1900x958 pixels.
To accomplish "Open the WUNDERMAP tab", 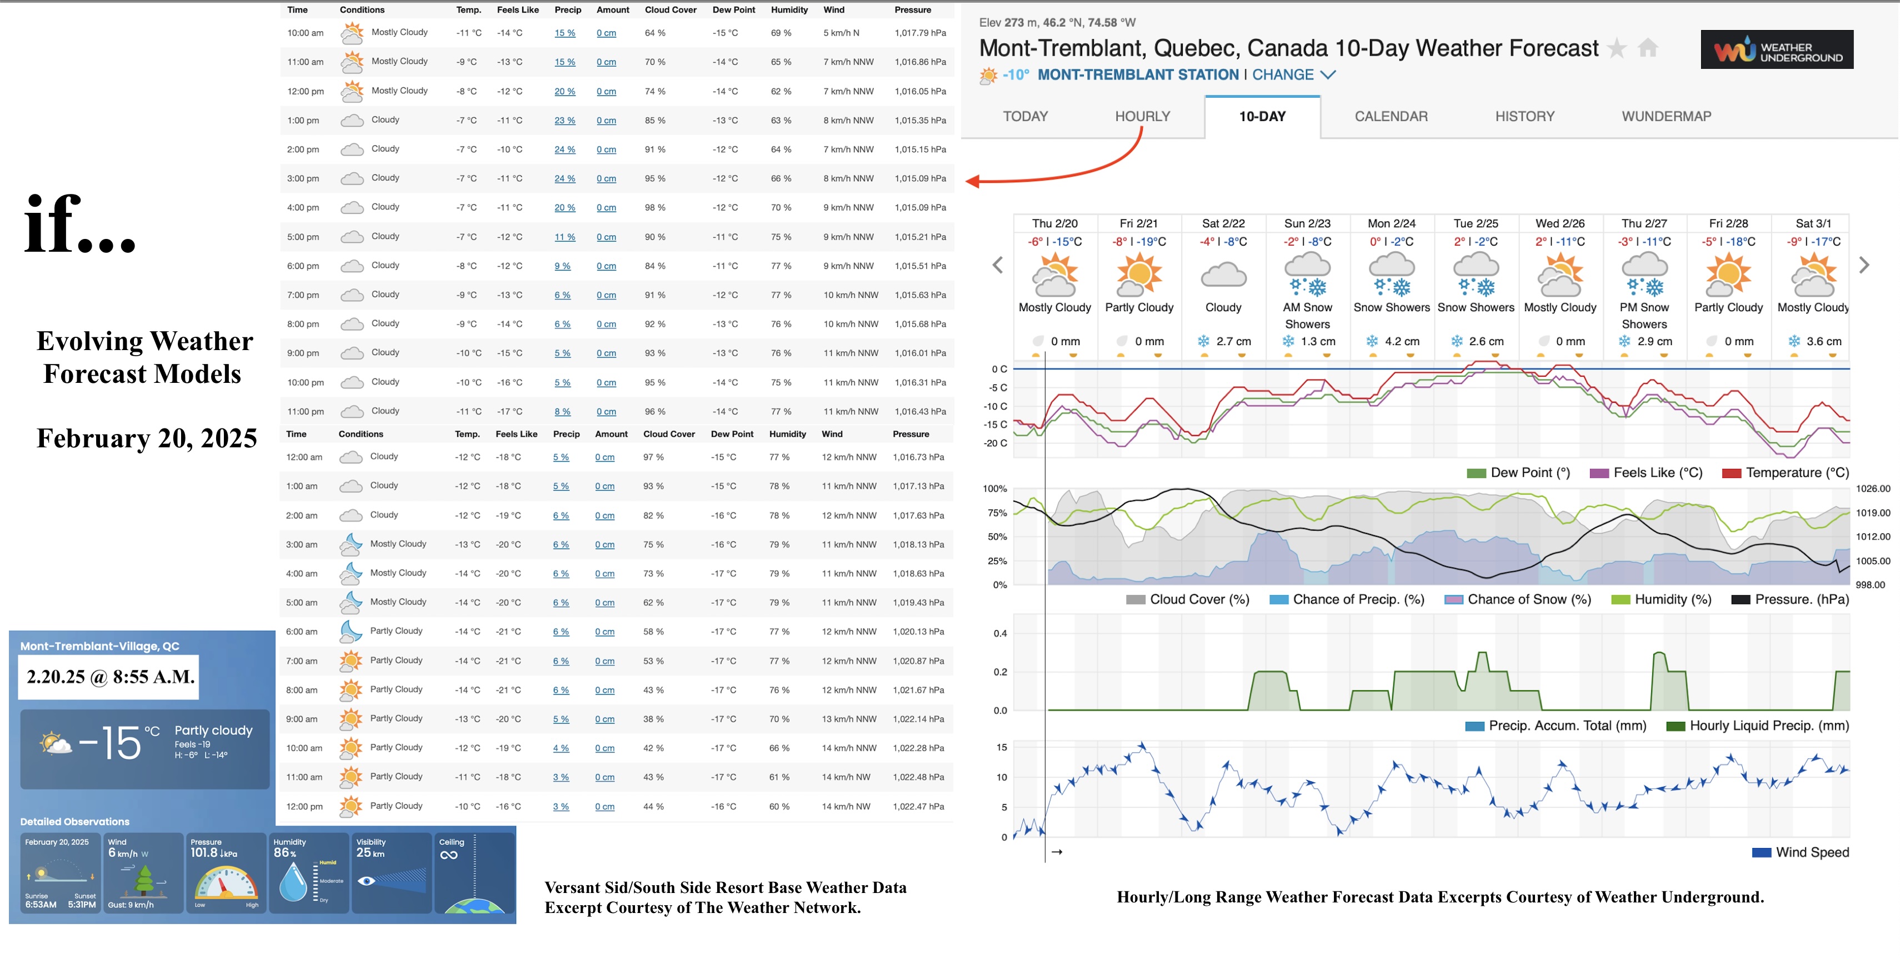I will click(x=1666, y=117).
